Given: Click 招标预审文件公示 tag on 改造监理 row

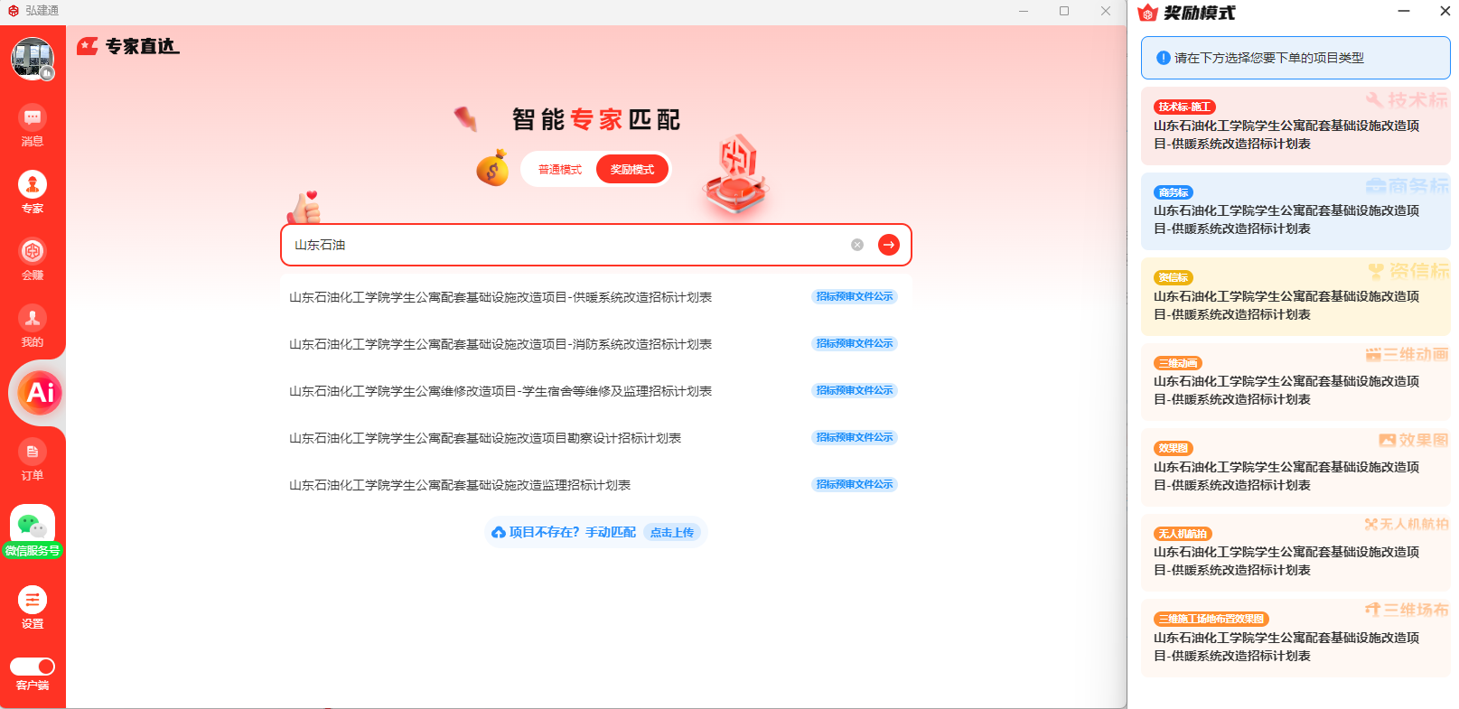Looking at the screenshot, I should (855, 484).
